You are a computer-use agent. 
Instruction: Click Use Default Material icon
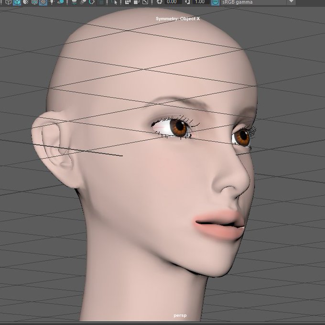26,2
